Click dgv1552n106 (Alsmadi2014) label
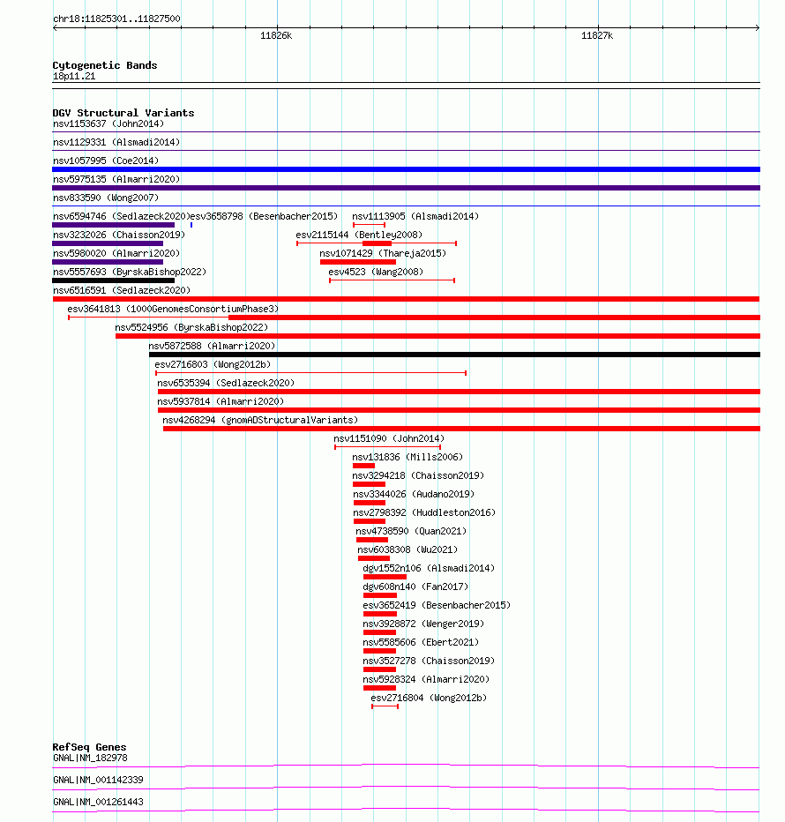785x822 pixels. (x=429, y=568)
